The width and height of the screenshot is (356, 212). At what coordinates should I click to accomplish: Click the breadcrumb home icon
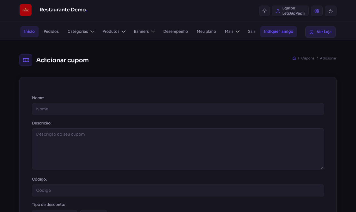click(294, 58)
